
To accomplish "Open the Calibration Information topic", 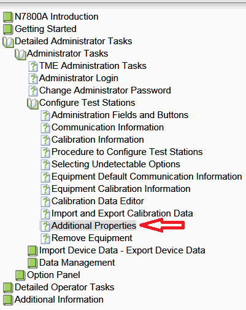I will pyautogui.click(x=98, y=140).
